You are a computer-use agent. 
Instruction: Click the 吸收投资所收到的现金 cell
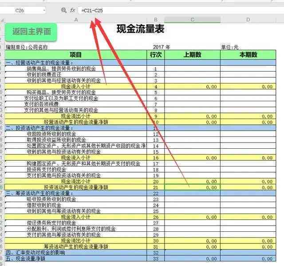[76, 199]
